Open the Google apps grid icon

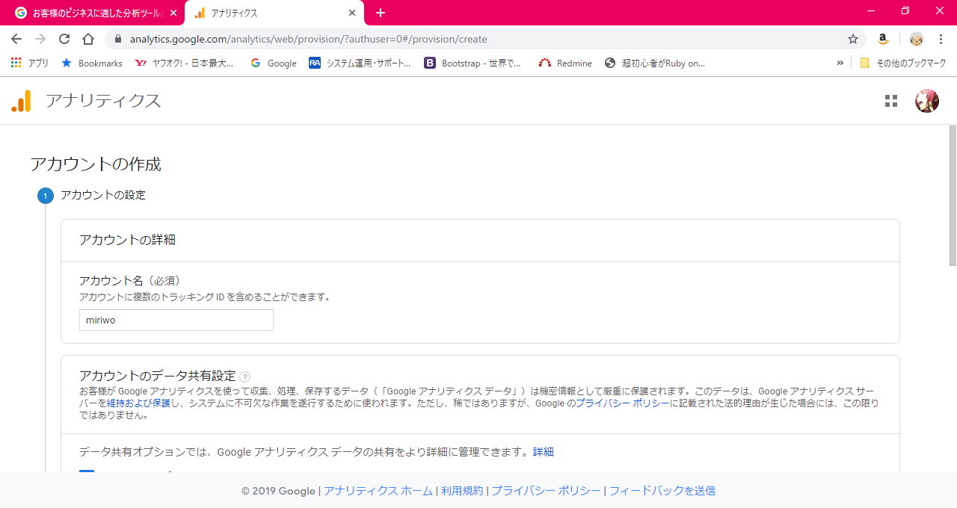(x=890, y=101)
